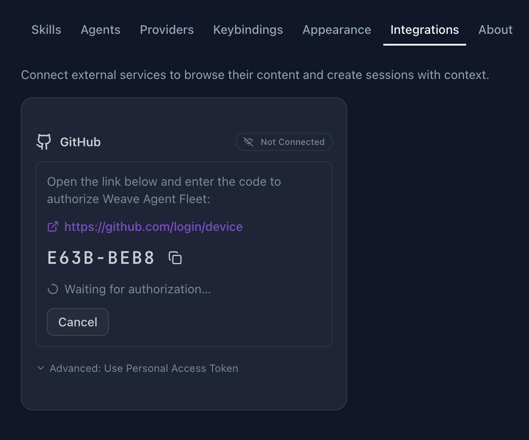Image resolution: width=529 pixels, height=440 pixels.
Task: Select the device code E63B-BEB8
Action: [x=101, y=257]
